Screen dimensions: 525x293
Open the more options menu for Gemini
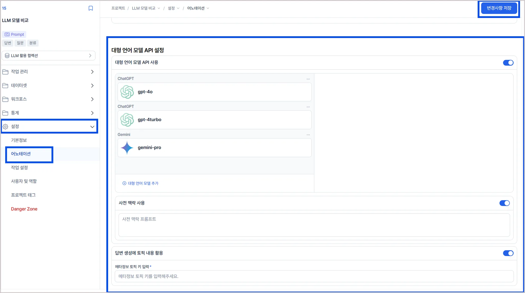coord(308,135)
